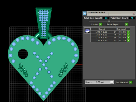Click the Gem Reporter app icon
This screenshot has width=136, height=102.
pos(85,14)
